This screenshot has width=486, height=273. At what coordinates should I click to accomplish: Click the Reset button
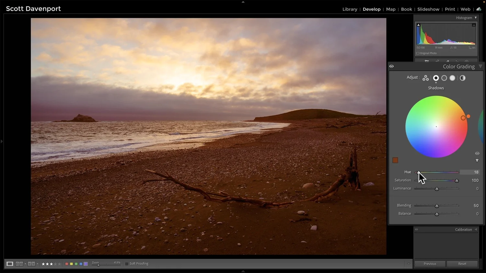click(x=462, y=264)
